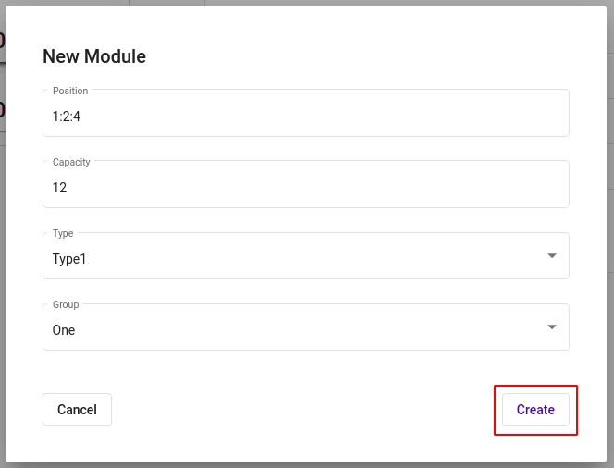Click the right end of the Position field
This screenshot has height=468, width=614.
(555, 117)
